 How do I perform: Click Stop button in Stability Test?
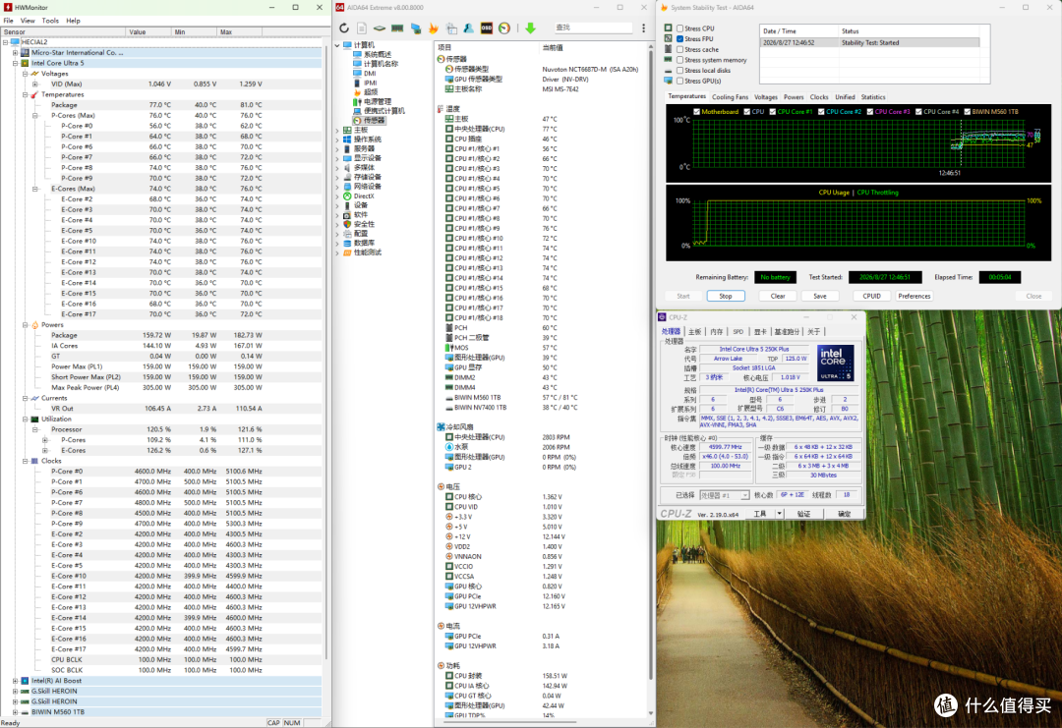[726, 296]
